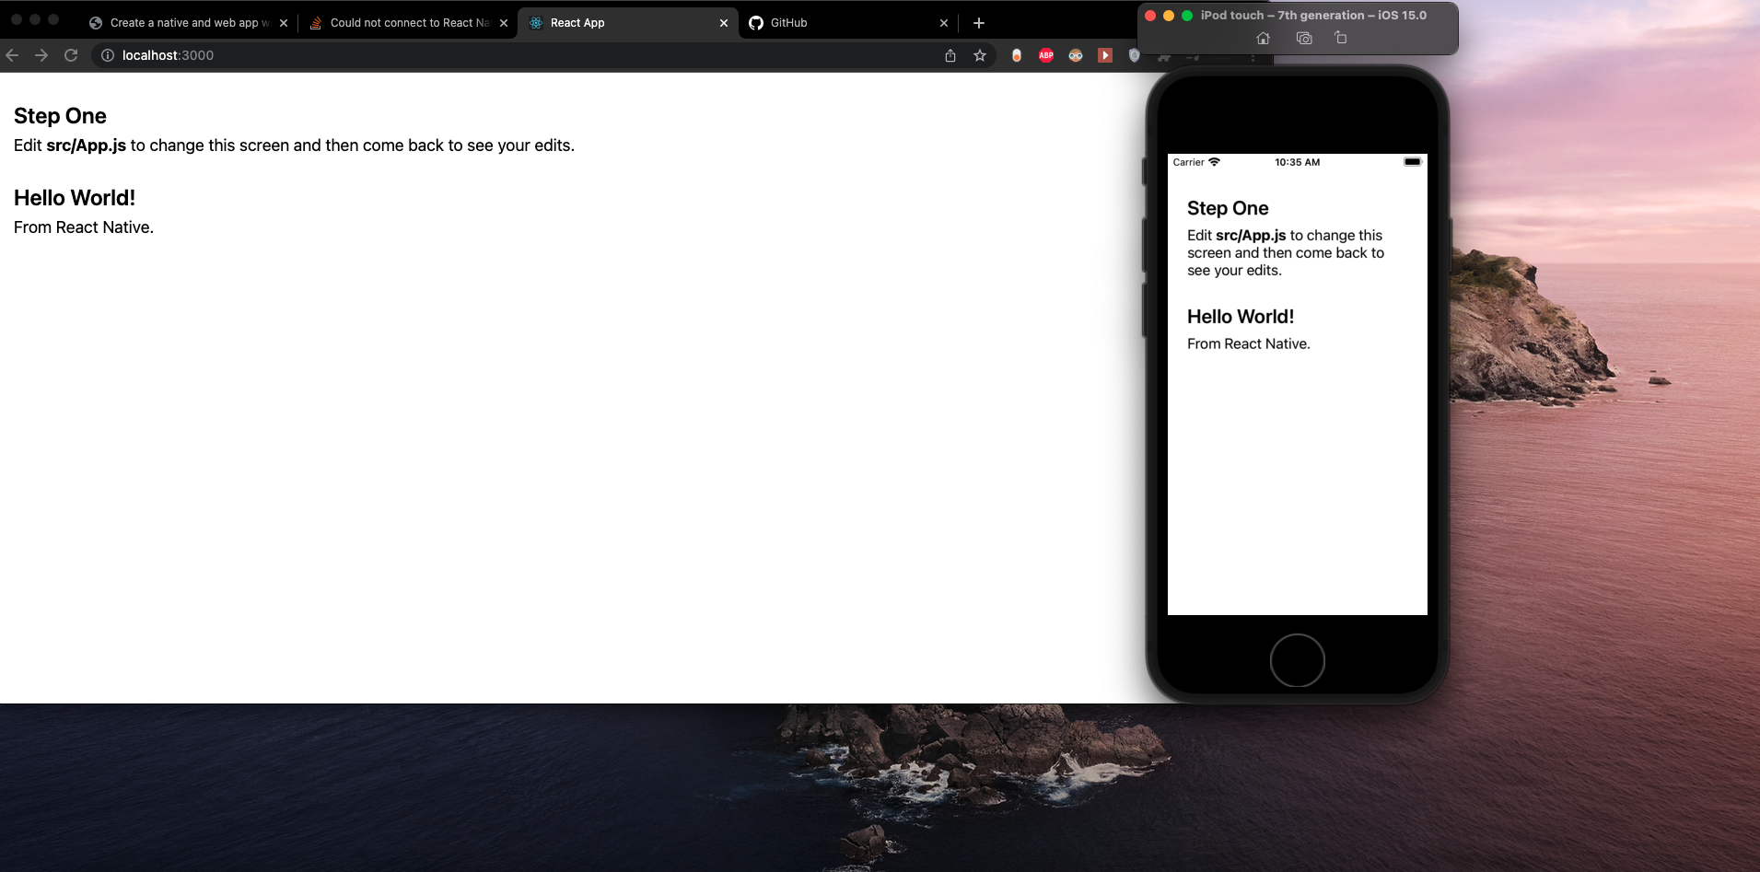Take a screenshot in the iOS simulator

pos(1303,38)
